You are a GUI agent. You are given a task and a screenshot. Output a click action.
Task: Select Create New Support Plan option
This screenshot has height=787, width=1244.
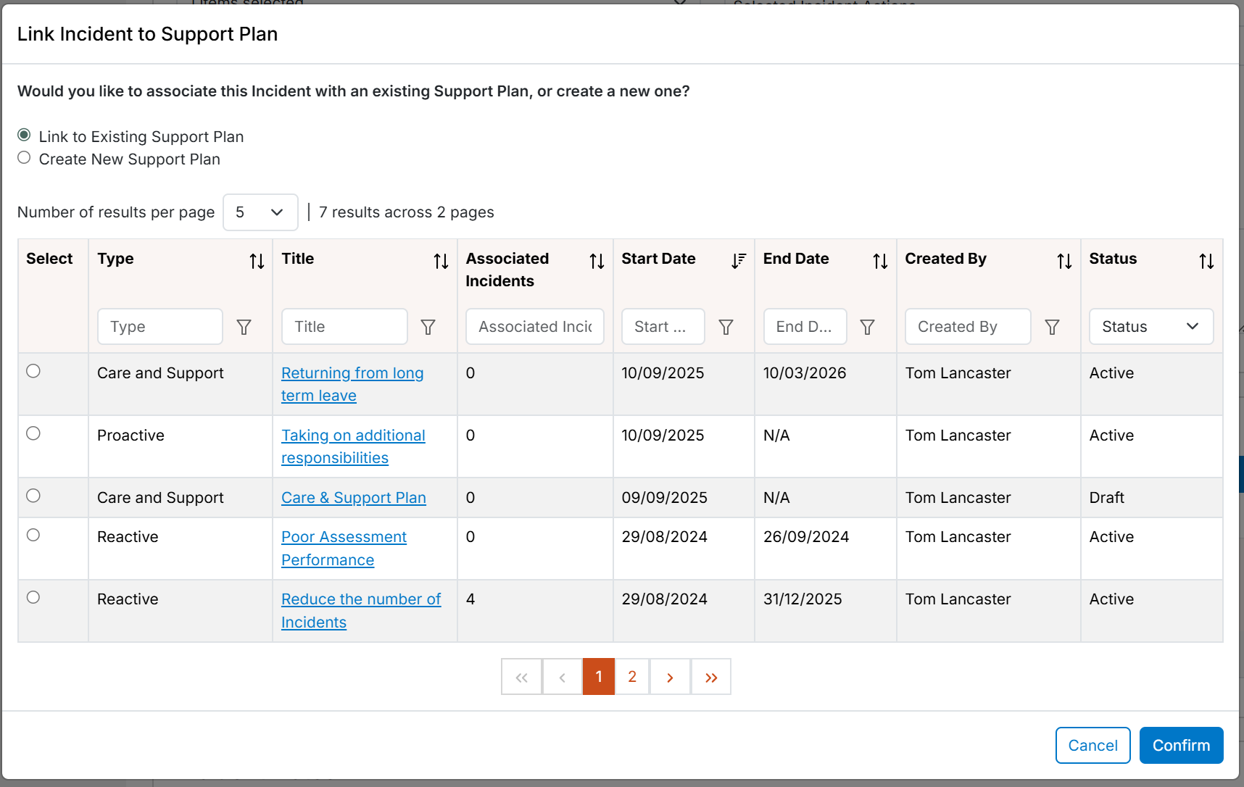click(x=24, y=158)
